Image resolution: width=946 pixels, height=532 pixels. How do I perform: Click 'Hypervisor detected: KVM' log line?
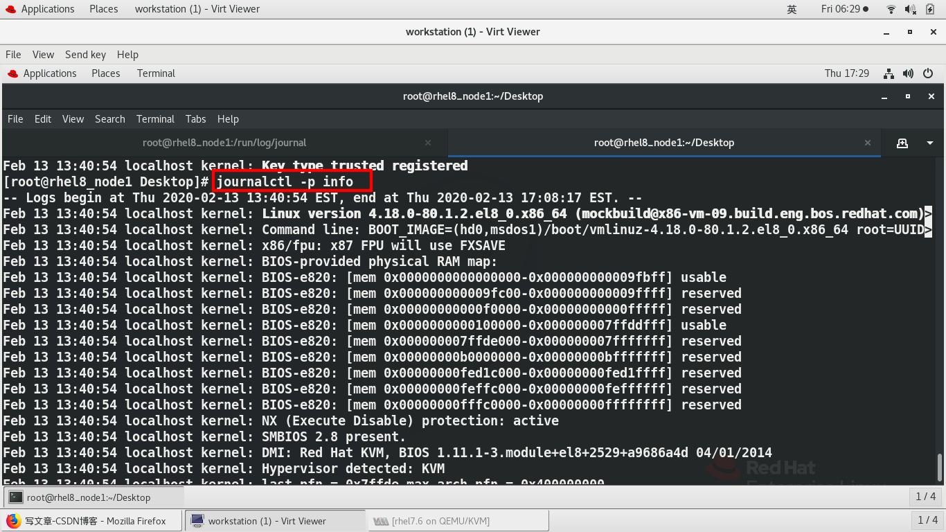point(353,469)
